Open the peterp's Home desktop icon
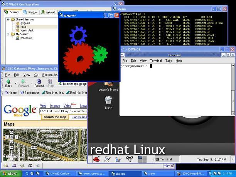This screenshot has height=177, width=236. coord(108,86)
